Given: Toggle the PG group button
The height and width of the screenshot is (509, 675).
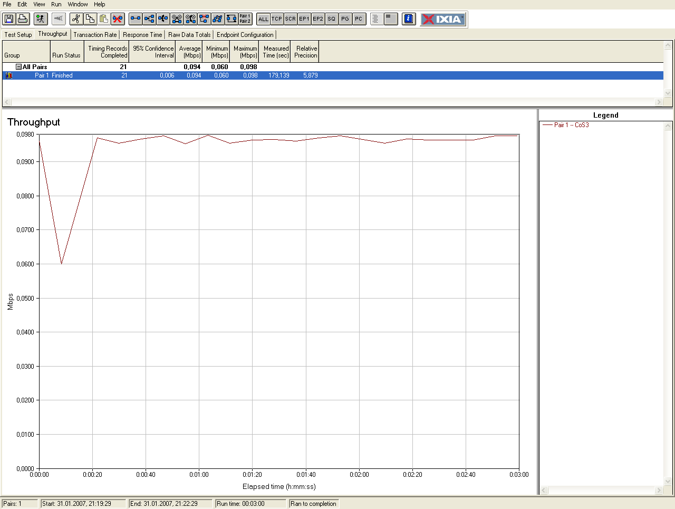Looking at the screenshot, I should point(345,19).
